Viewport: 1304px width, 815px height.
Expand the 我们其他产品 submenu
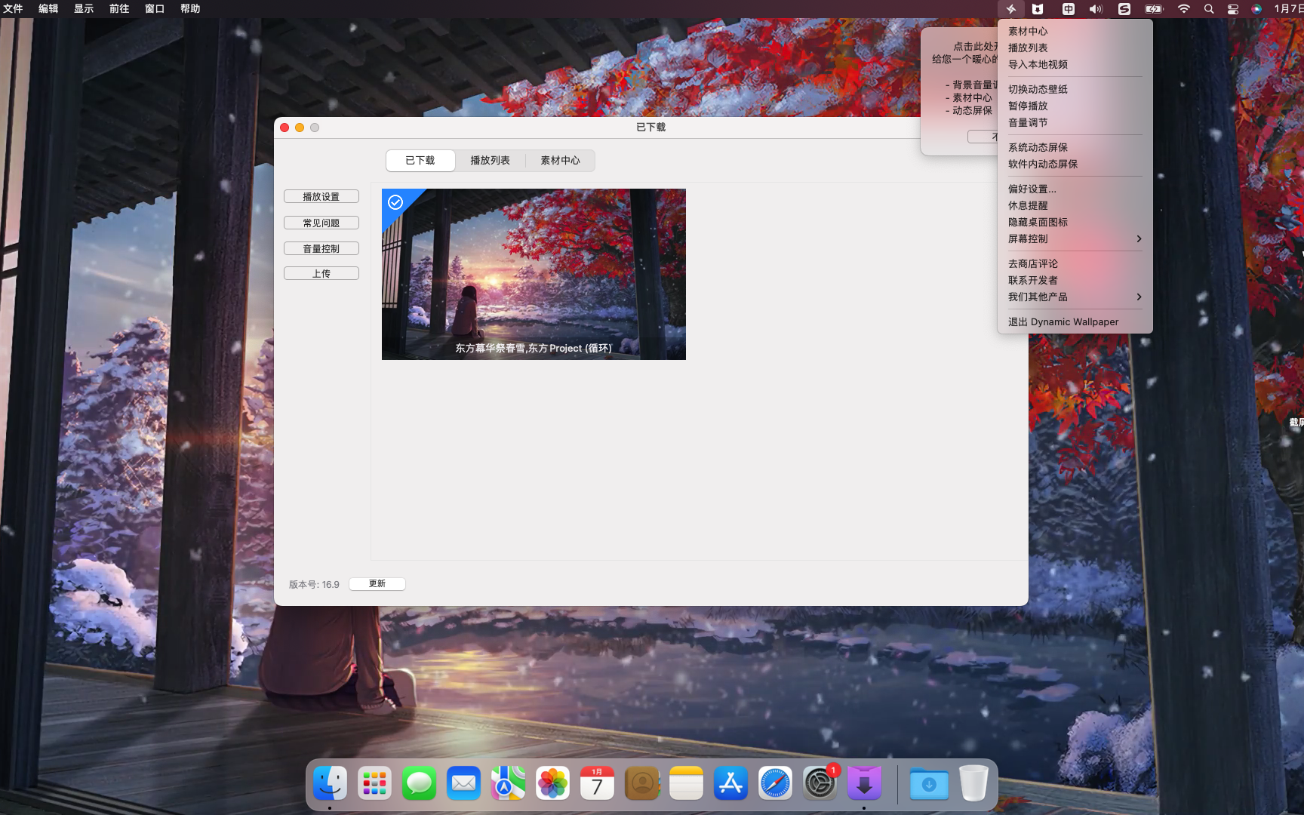click(x=1075, y=297)
